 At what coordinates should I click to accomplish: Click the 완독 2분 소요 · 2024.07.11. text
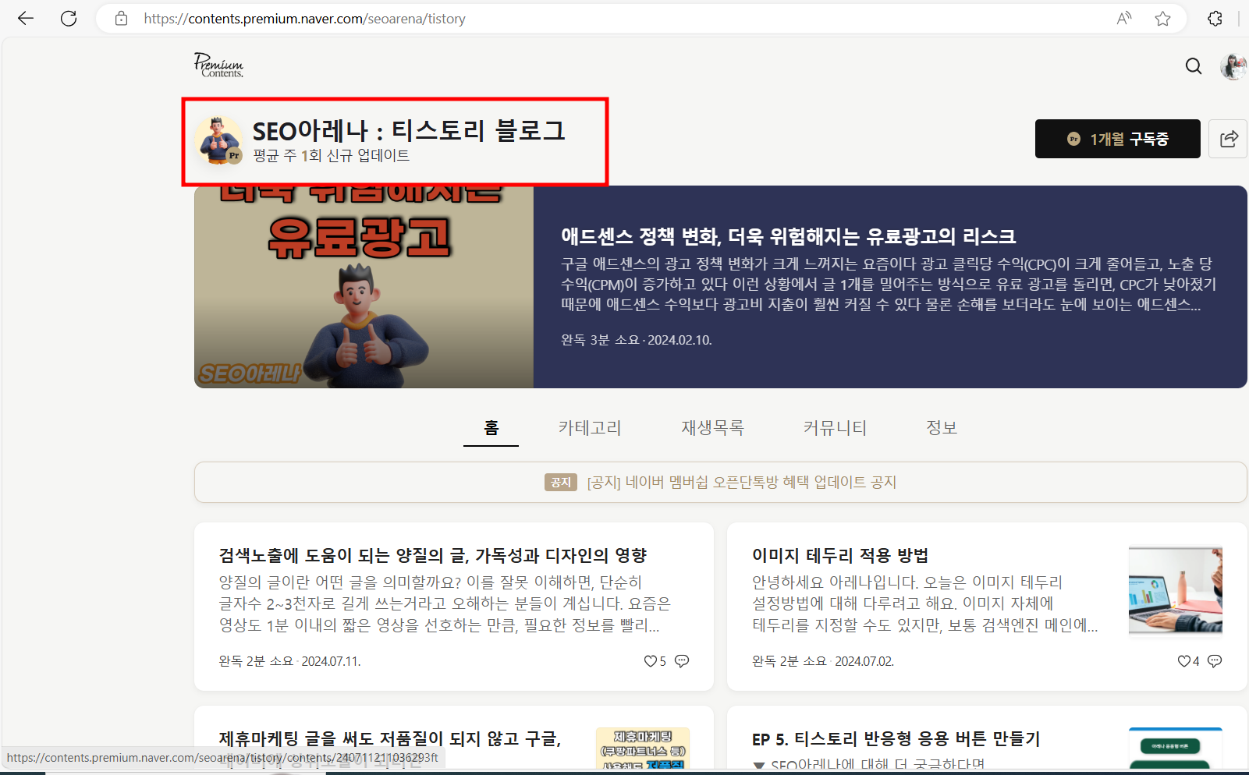click(x=289, y=661)
